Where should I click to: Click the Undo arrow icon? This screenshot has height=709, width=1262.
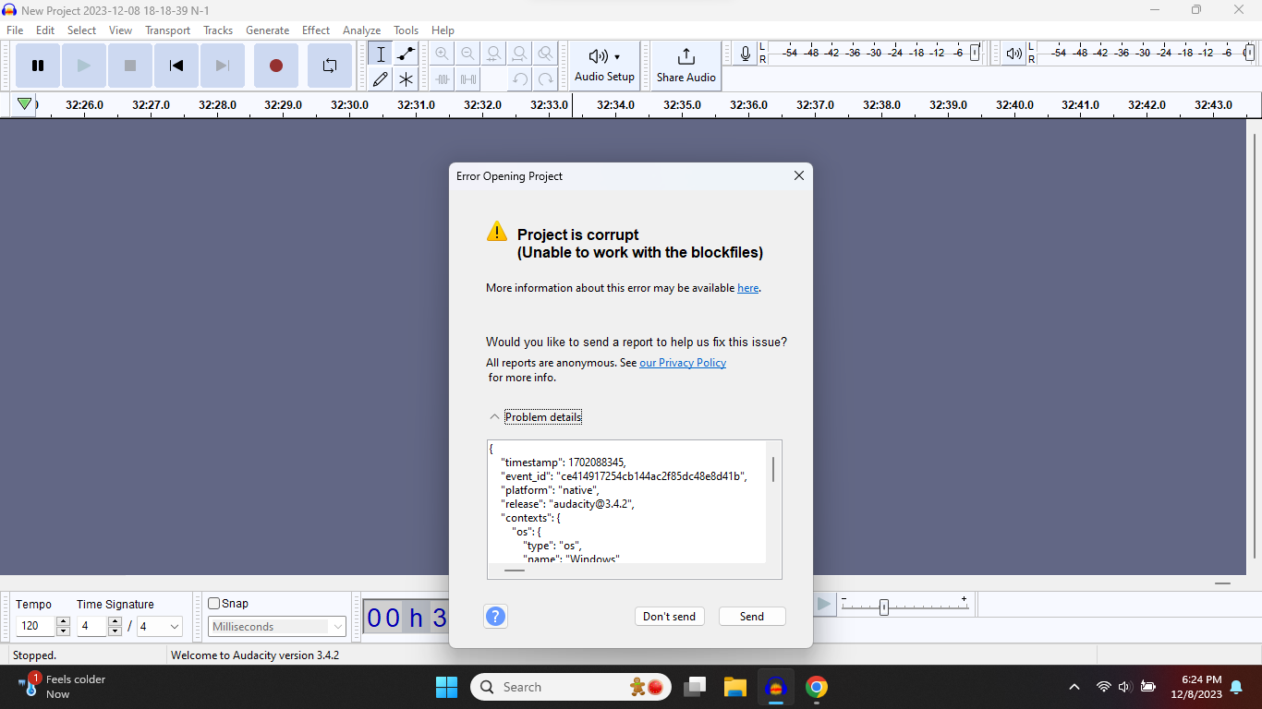[x=520, y=79]
